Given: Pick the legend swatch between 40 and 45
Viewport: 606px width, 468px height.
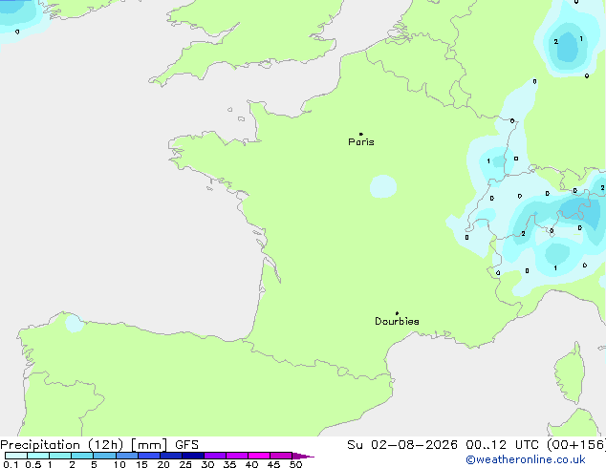Looking at the screenshot, I should [x=259, y=456].
